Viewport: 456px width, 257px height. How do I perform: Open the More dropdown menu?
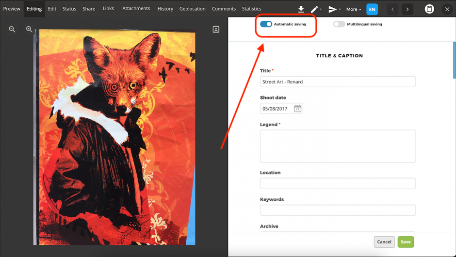click(x=354, y=9)
